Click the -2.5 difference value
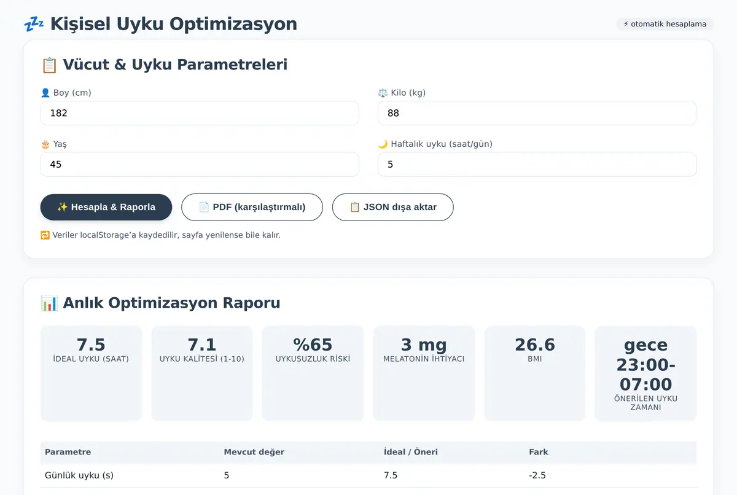 click(x=537, y=475)
